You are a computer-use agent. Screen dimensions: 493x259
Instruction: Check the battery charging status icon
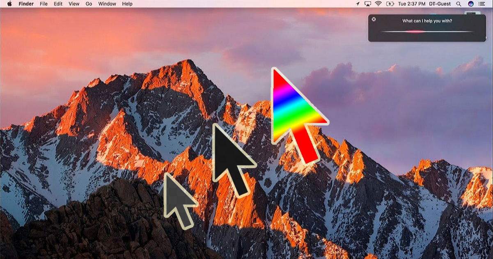[x=389, y=4]
